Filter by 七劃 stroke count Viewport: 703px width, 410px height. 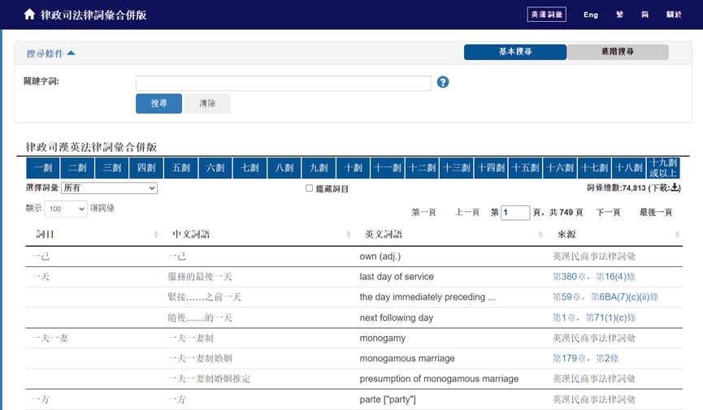tap(250, 168)
